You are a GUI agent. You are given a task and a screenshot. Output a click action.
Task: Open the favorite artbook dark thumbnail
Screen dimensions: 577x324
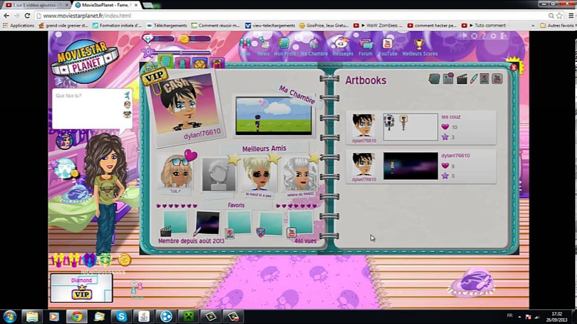(207, 222)
